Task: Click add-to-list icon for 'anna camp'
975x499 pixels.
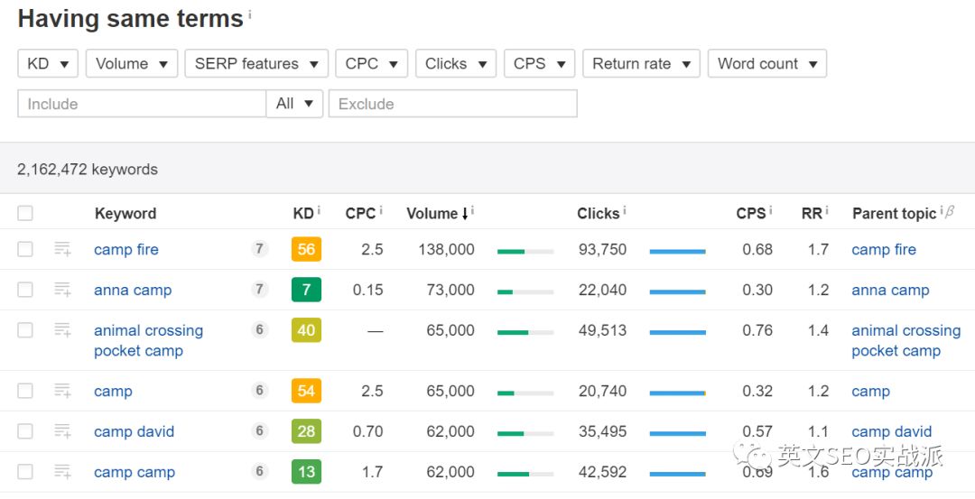Action: coord(62,290)
